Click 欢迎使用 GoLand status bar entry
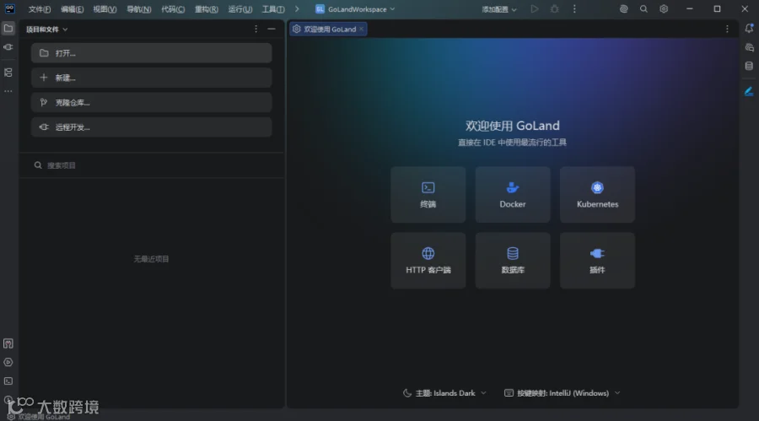Viewport: 759px width, 421px height. point(39,417)
